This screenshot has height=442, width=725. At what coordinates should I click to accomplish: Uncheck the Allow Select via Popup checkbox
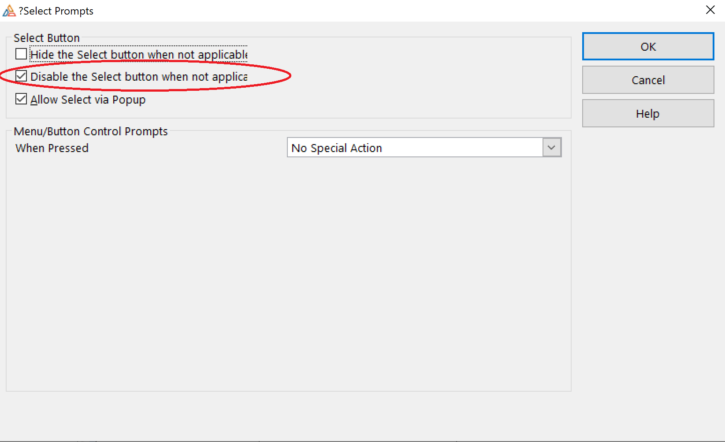pyautogui.click(x=21, y=99)
